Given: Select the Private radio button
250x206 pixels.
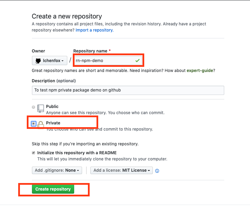Looking at the screenshot, I should (x=34, y=123).
